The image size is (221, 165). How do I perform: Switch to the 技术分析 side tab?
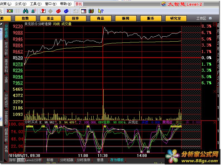point(6,48)
